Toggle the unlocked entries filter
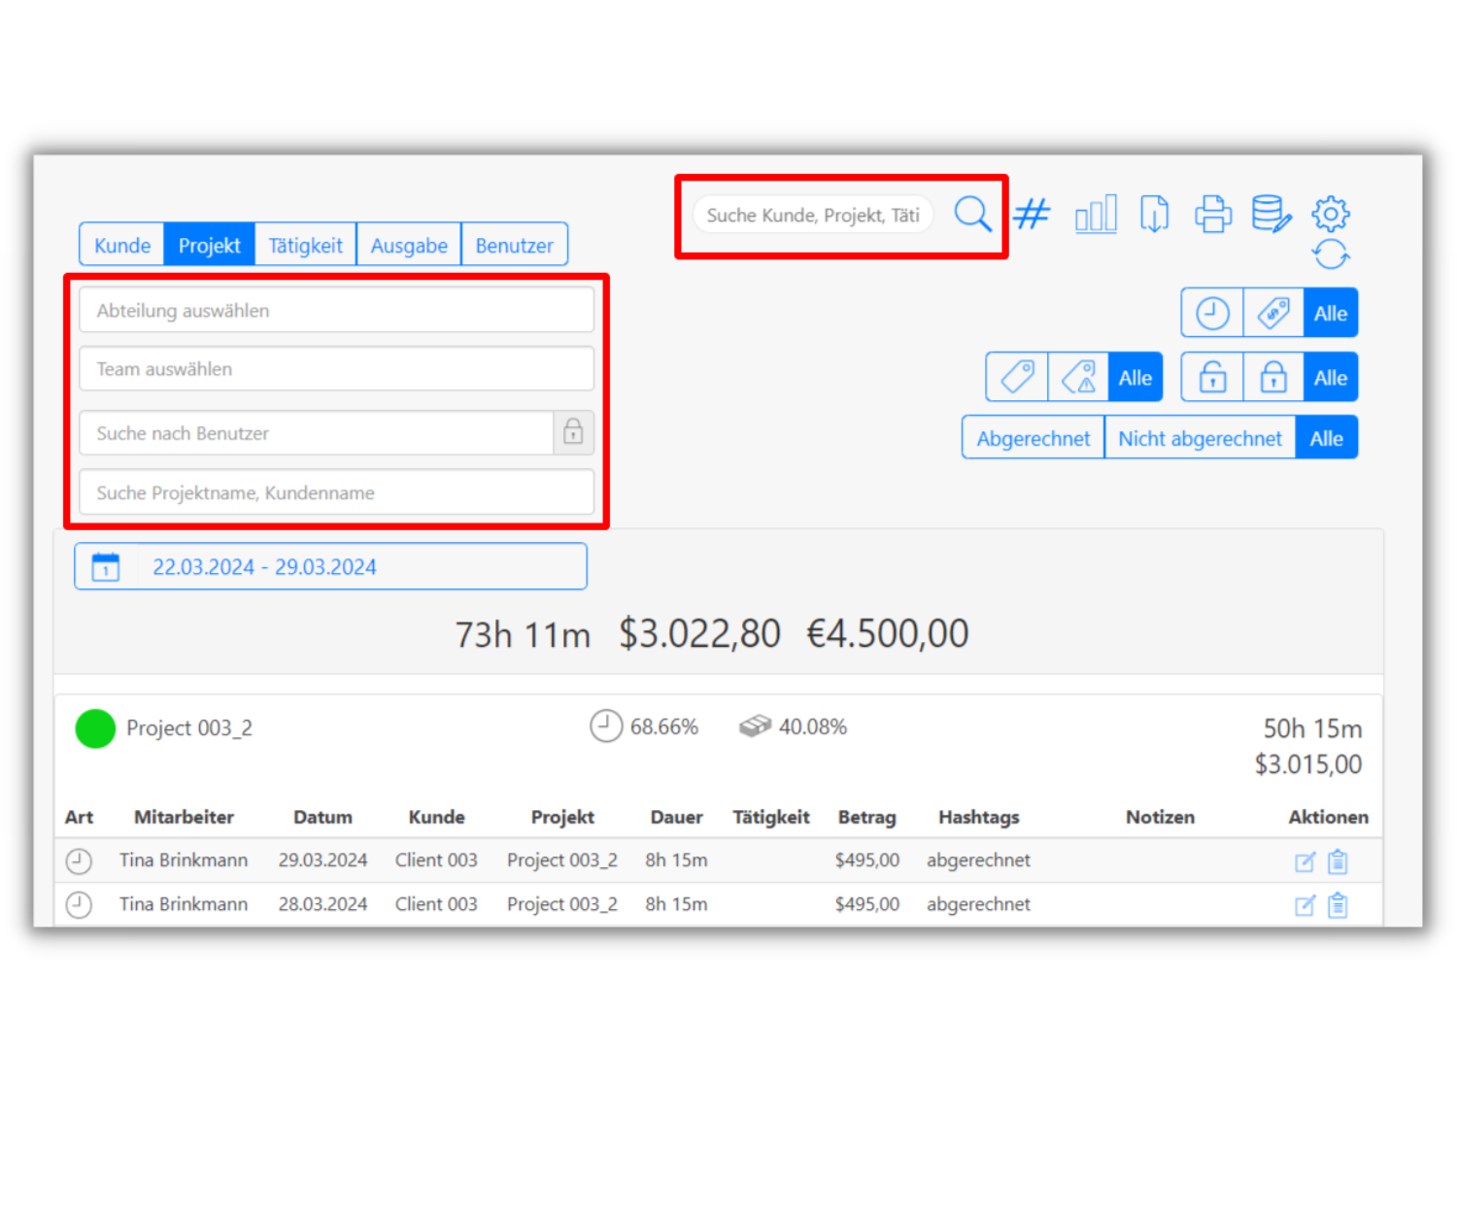Viewport: 1457px width, 1214px height. 1212,378
